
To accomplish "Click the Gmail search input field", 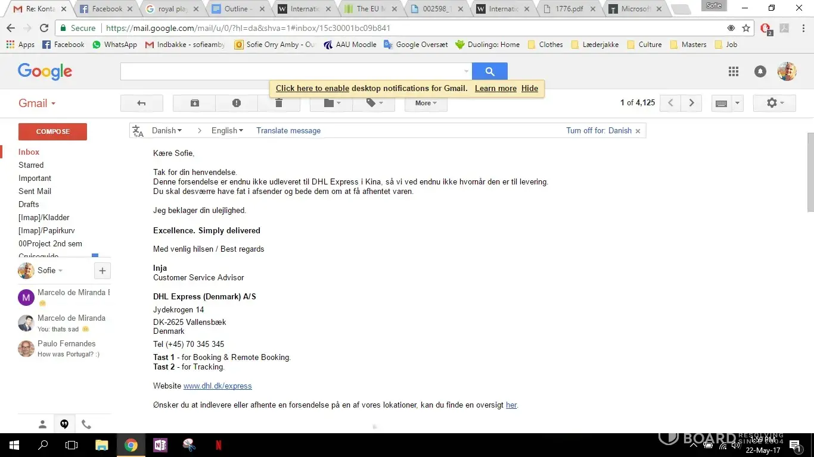I will pos(291,71).
